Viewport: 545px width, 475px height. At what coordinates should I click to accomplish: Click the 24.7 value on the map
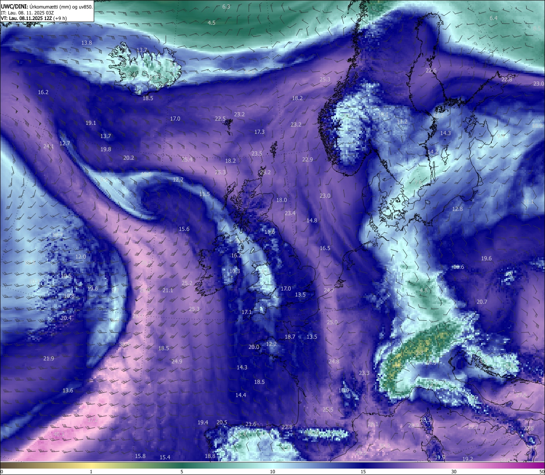[x=329, y=290]
